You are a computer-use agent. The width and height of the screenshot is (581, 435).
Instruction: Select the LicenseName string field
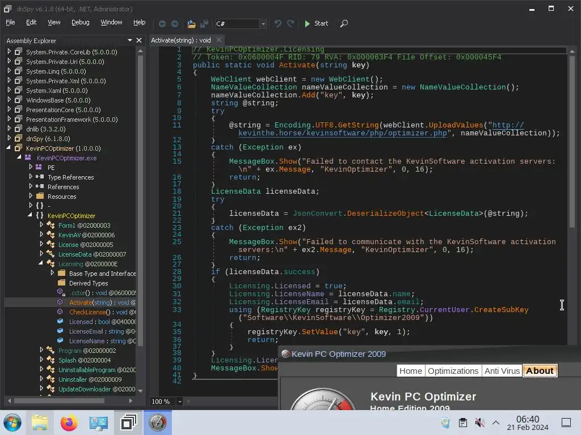click(102, 340)
